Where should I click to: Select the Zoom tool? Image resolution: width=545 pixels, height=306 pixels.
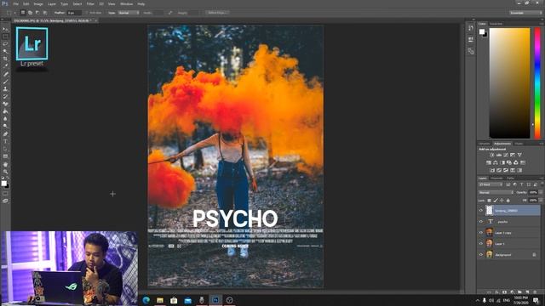[x=5, y=172]
